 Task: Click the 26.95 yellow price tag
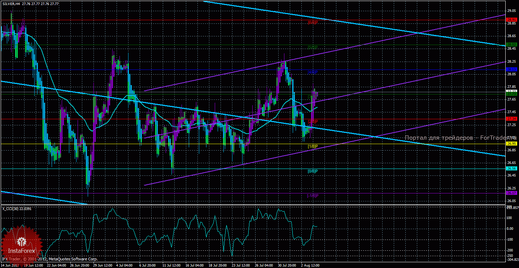[512, 143]
